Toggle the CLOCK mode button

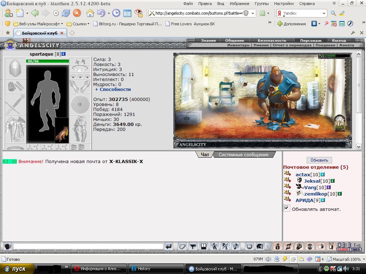point(343,249)
